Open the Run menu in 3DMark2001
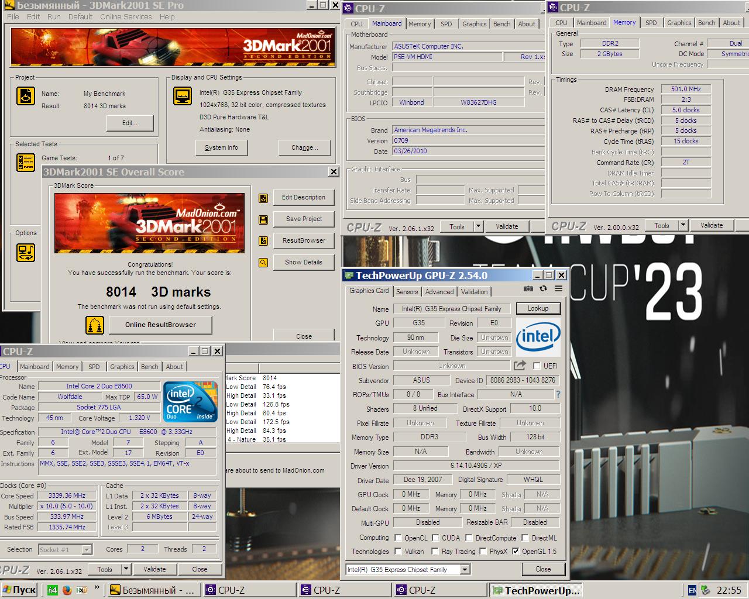749x599 pixels. tap(54, 16)
